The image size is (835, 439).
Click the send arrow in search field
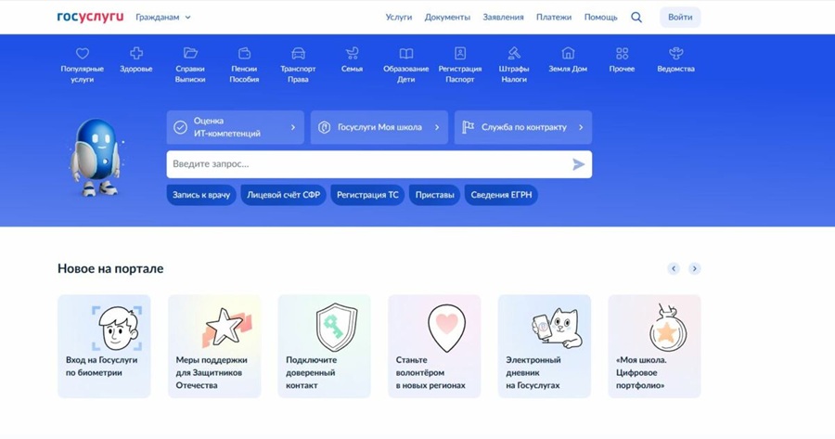coord(578,164)
